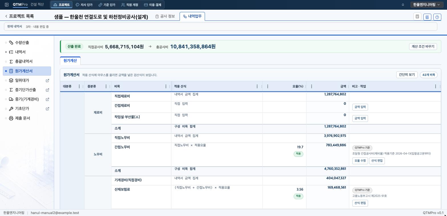Open 적용 산식 column options menu
Image resolution: width=447 pixels, height=216 pixels.
click(257, 86)
